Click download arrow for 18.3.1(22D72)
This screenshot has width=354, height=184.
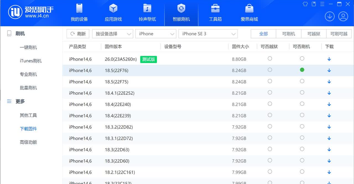click(x=329, y=138)
